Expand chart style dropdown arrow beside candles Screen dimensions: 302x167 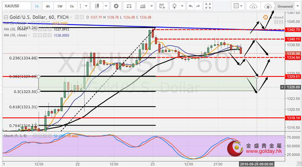click(x=106, y=6)
